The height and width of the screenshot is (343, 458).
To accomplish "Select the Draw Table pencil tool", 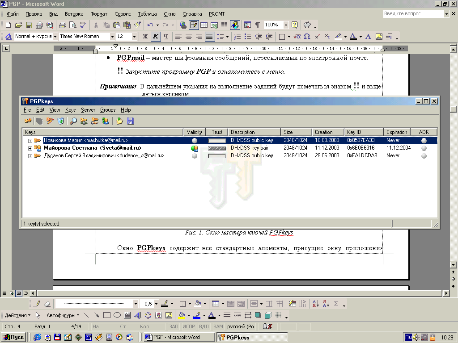I will click(37, 304).
